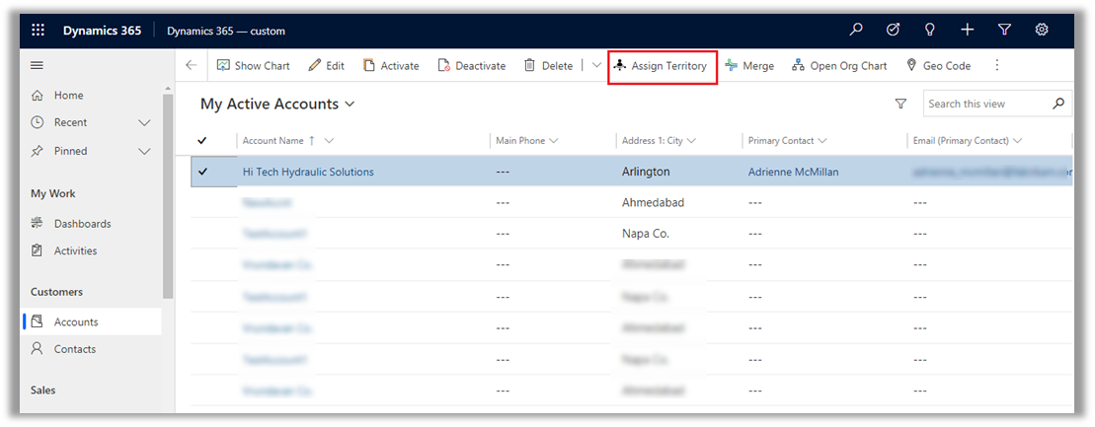Image resolution: width=1095 pixels, height=427 pixels.
Task: Click the back arrow in command bar
Action: 192,66
